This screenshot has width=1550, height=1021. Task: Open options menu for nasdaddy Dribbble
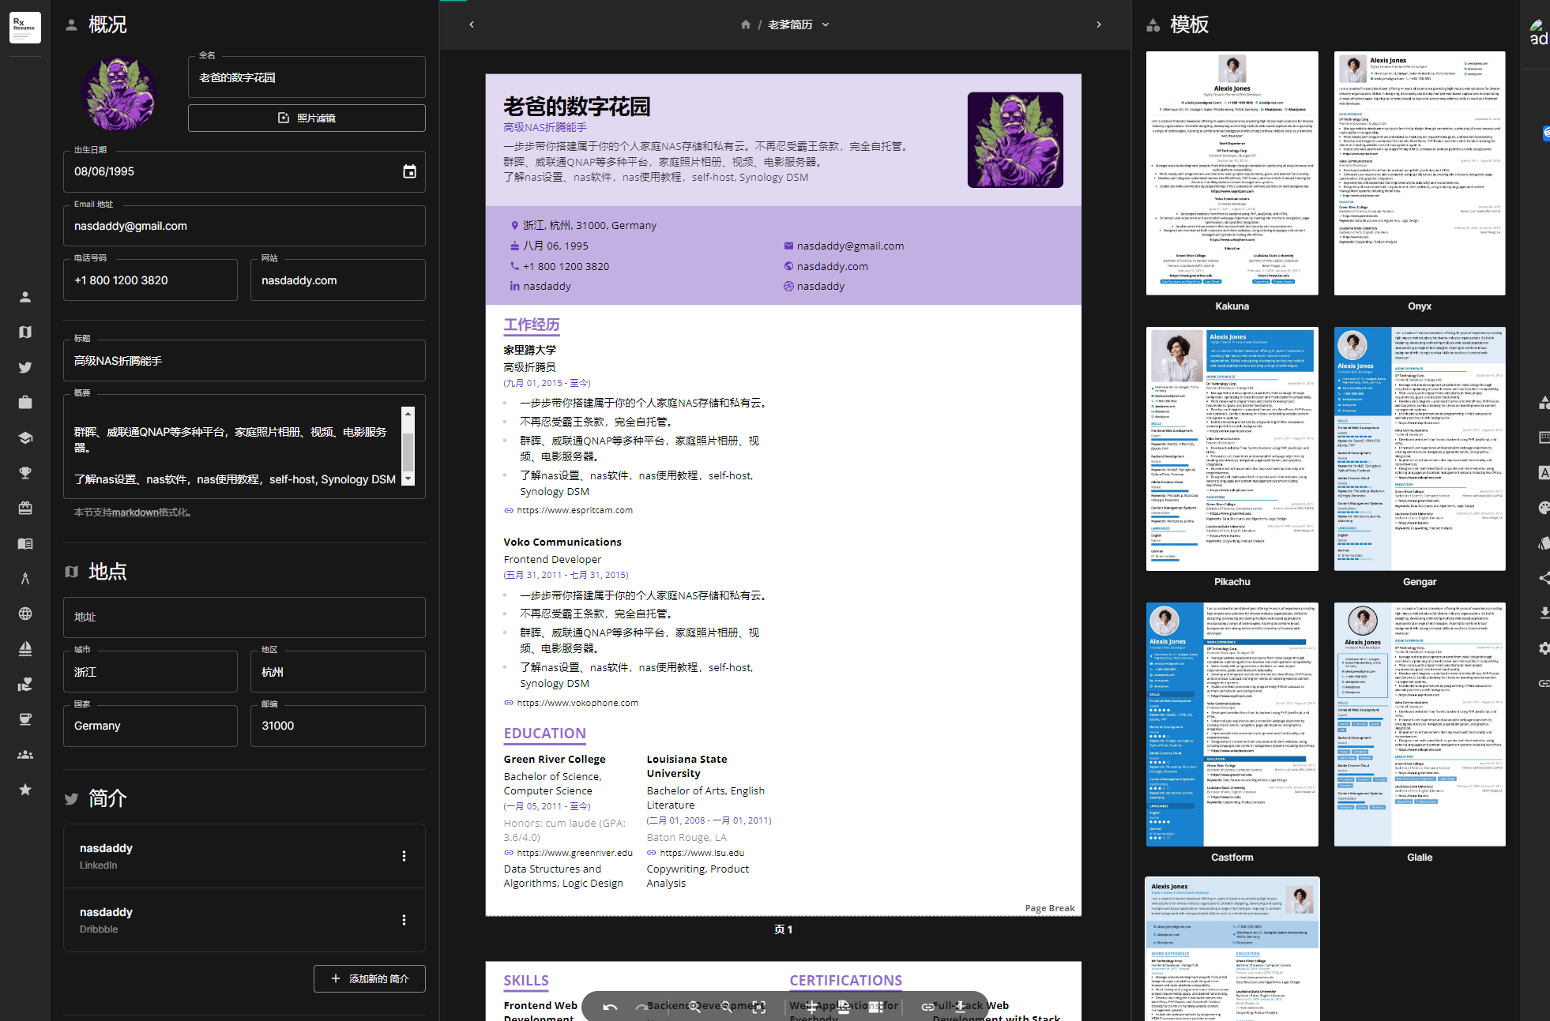[404, 920]
